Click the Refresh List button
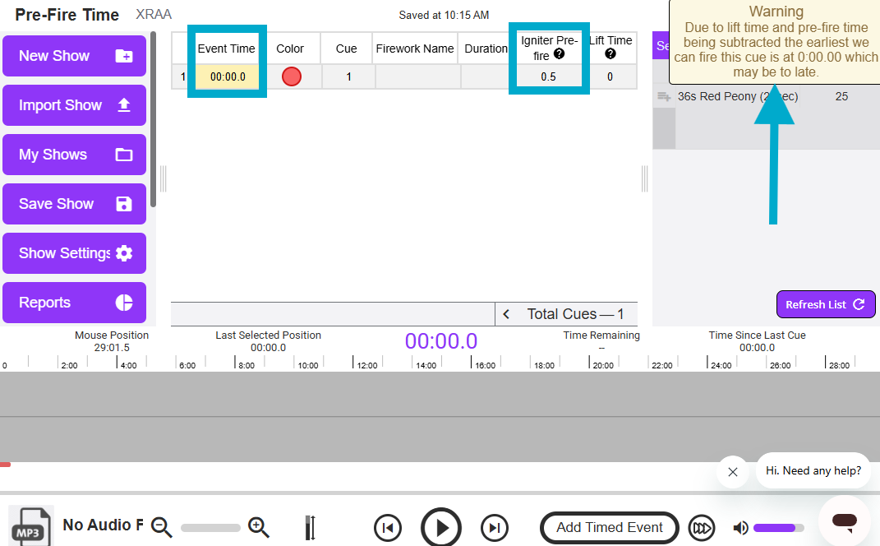 click(x=825, y=304)
